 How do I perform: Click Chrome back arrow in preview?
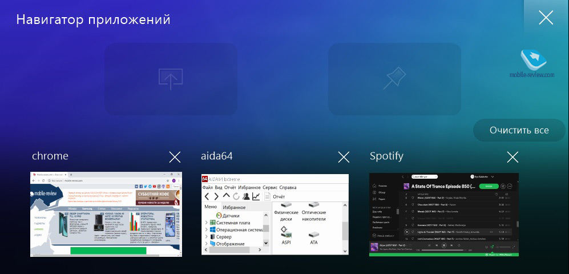click(x=33, y=181)
